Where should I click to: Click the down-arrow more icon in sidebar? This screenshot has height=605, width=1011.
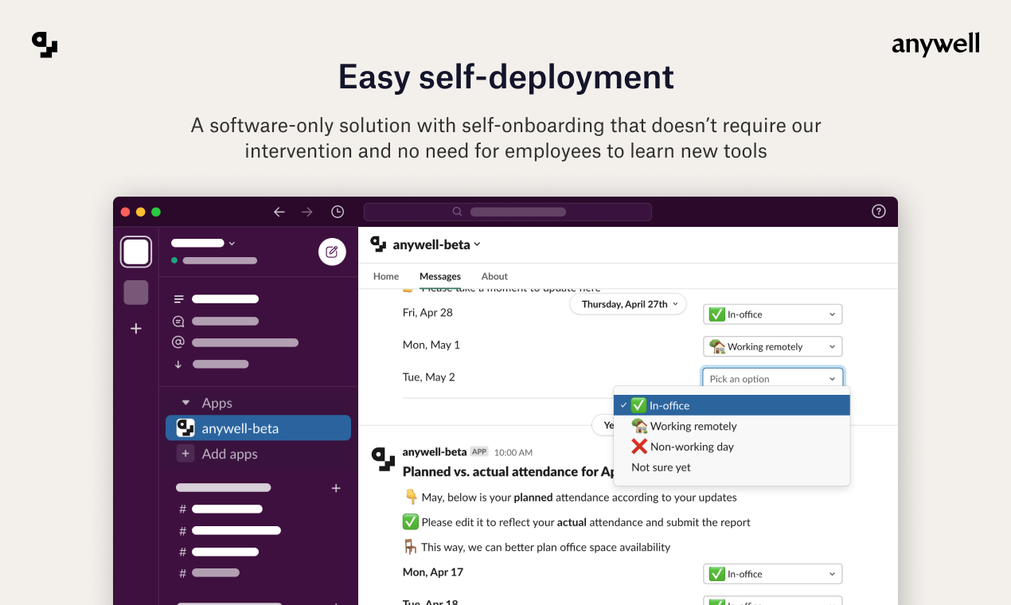(178, 364)
